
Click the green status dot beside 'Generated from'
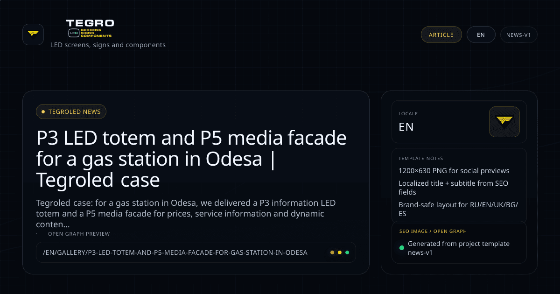click(x=402, y=248)
